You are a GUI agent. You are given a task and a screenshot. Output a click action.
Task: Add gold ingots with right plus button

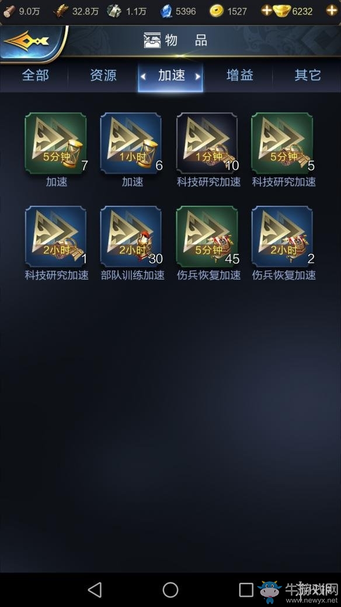point(332,11)
